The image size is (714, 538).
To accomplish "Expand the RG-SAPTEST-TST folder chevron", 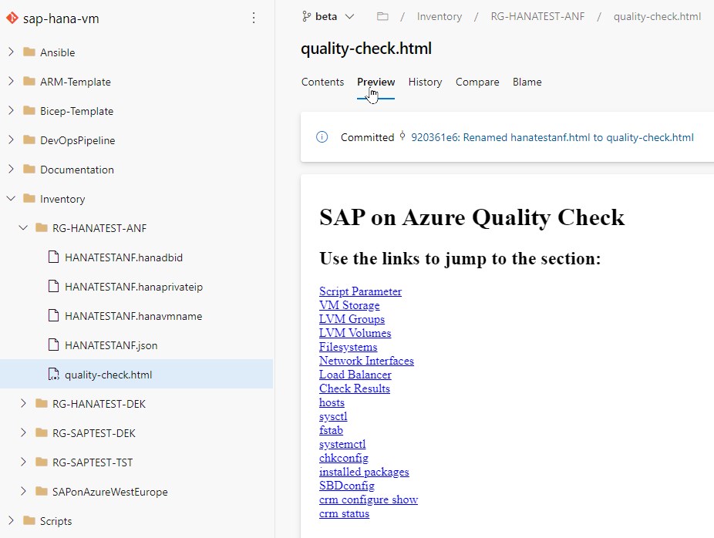I will (23, 462).
